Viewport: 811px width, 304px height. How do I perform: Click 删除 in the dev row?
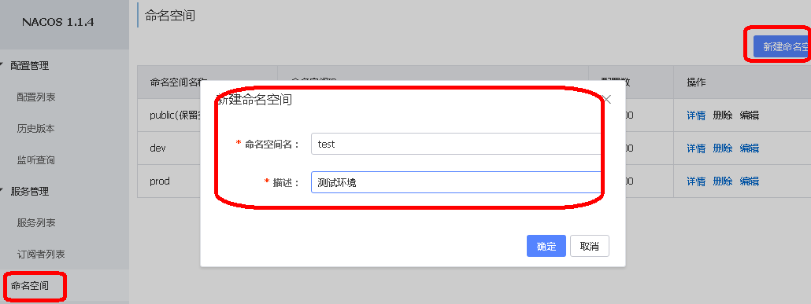723,148
